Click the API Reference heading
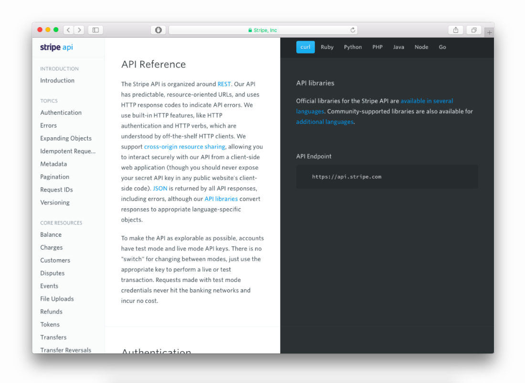 click(153, 64)
